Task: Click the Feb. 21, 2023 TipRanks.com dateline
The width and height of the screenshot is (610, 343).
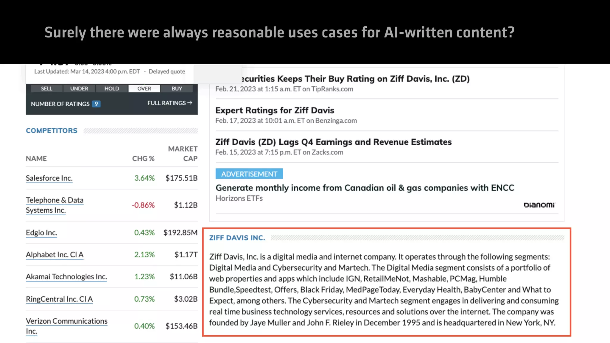Action: (x=284, y=89)
